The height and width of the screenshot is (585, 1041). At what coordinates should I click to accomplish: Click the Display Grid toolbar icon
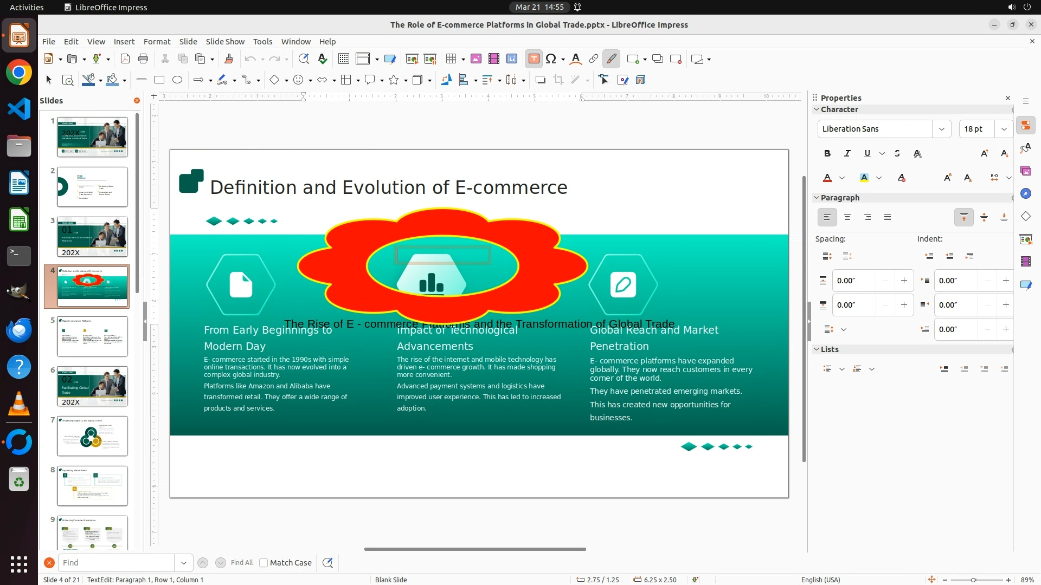pyautogui.click(x=343, y=59)
